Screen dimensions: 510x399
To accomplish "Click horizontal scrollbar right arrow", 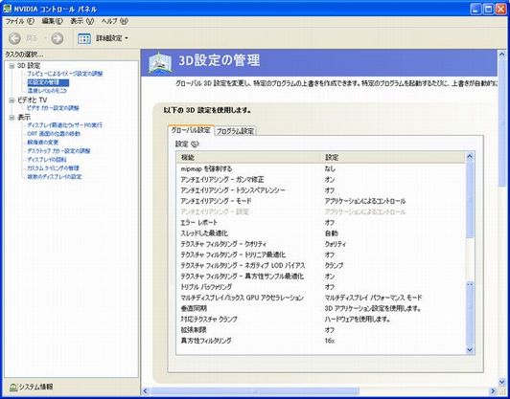I will click(494, 391).
